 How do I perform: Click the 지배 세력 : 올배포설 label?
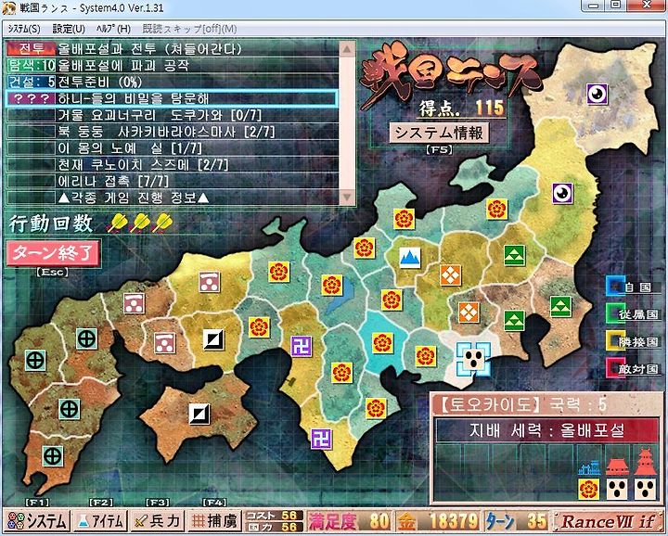[x=546, y=430]
